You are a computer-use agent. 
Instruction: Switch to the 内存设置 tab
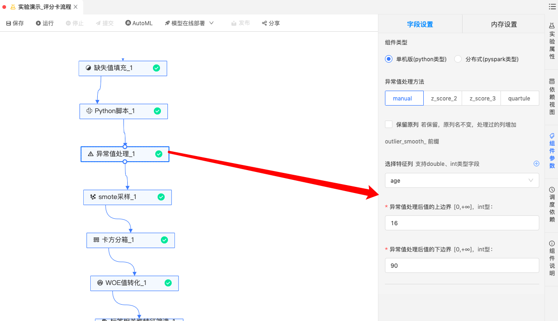[504, 24]
